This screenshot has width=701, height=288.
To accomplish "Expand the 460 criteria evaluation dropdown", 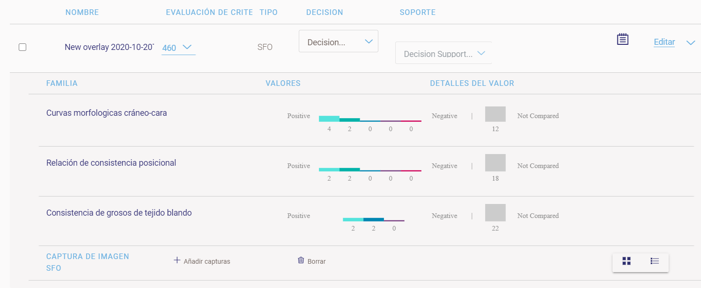I will click(x=178, y=48).
